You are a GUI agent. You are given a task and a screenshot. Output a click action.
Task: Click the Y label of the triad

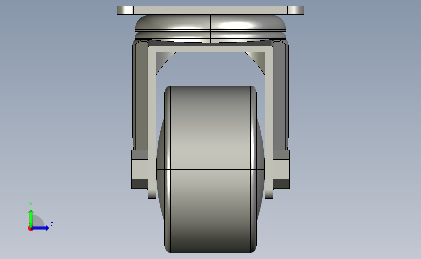coord(31,205)
